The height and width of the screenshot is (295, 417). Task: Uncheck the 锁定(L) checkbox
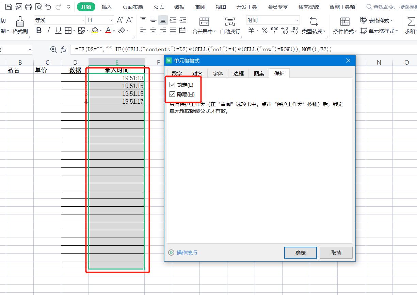point(172,85)
